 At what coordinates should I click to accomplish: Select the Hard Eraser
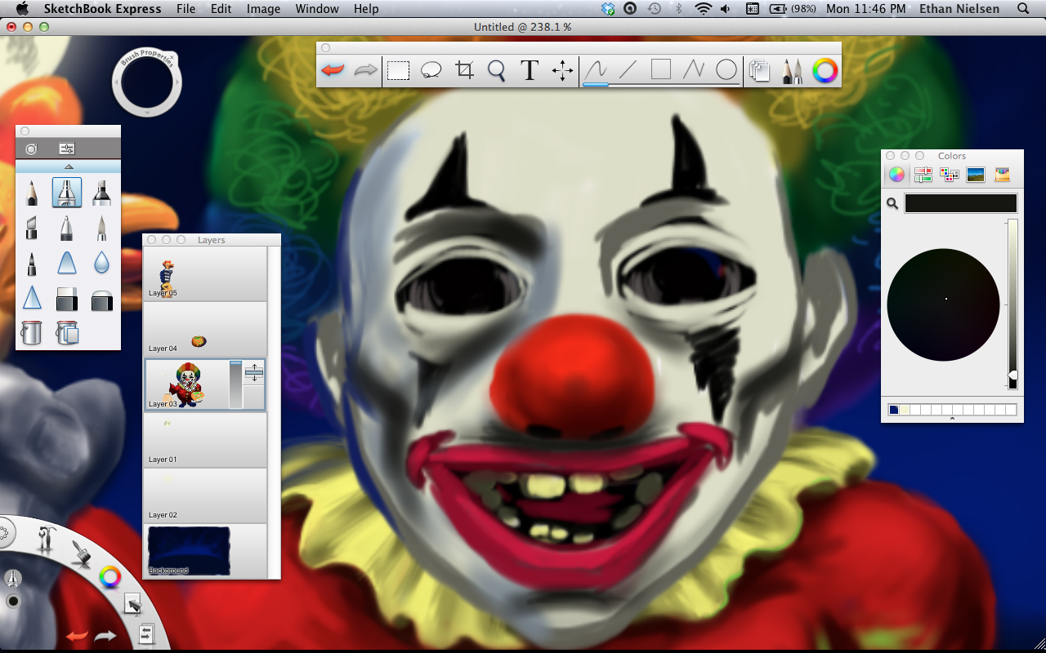click(x=67, y=299)
